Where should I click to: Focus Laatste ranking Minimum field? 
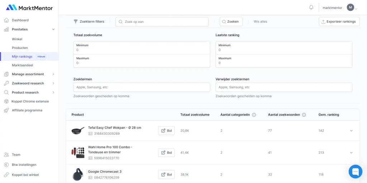[x=284, y=48]
